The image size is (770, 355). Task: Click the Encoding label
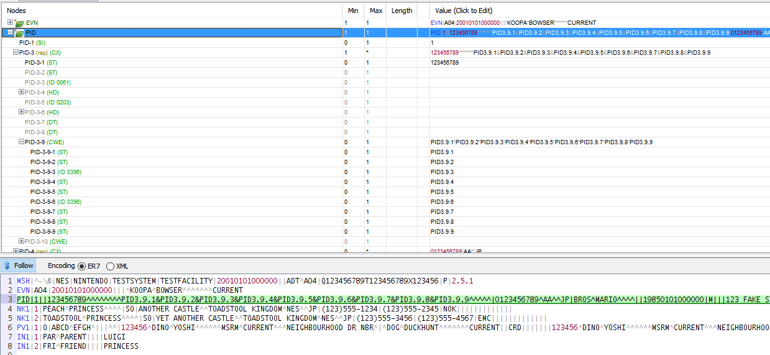pos(61,266)
